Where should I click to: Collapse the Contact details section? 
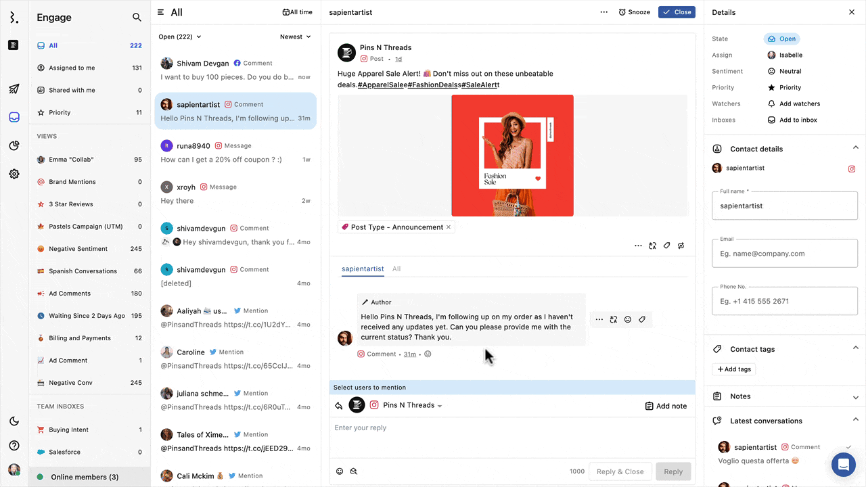855,148
